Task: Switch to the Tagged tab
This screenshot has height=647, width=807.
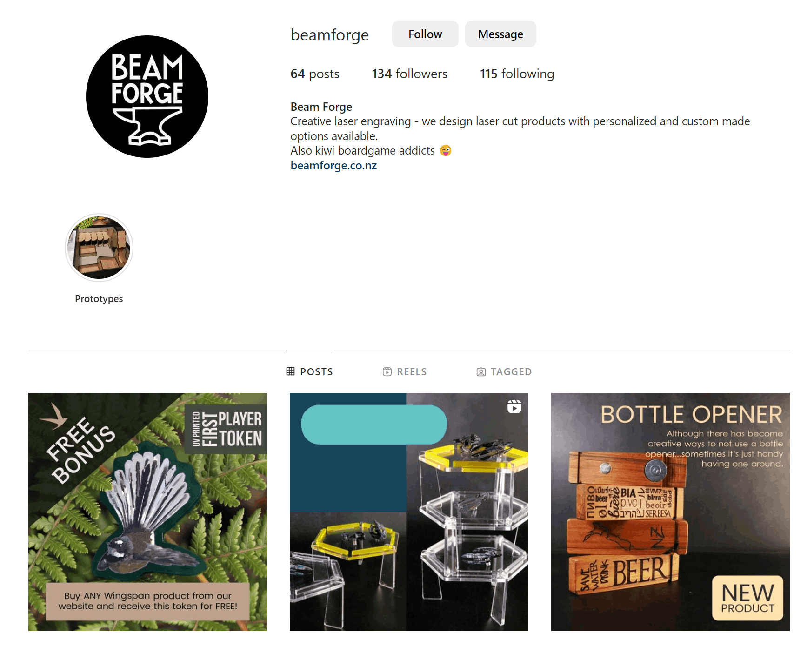Action: [x=504, y=372]
